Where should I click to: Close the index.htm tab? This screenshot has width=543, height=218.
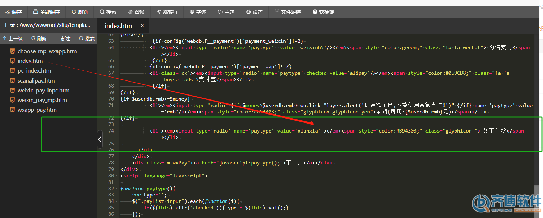pos(142,26)
